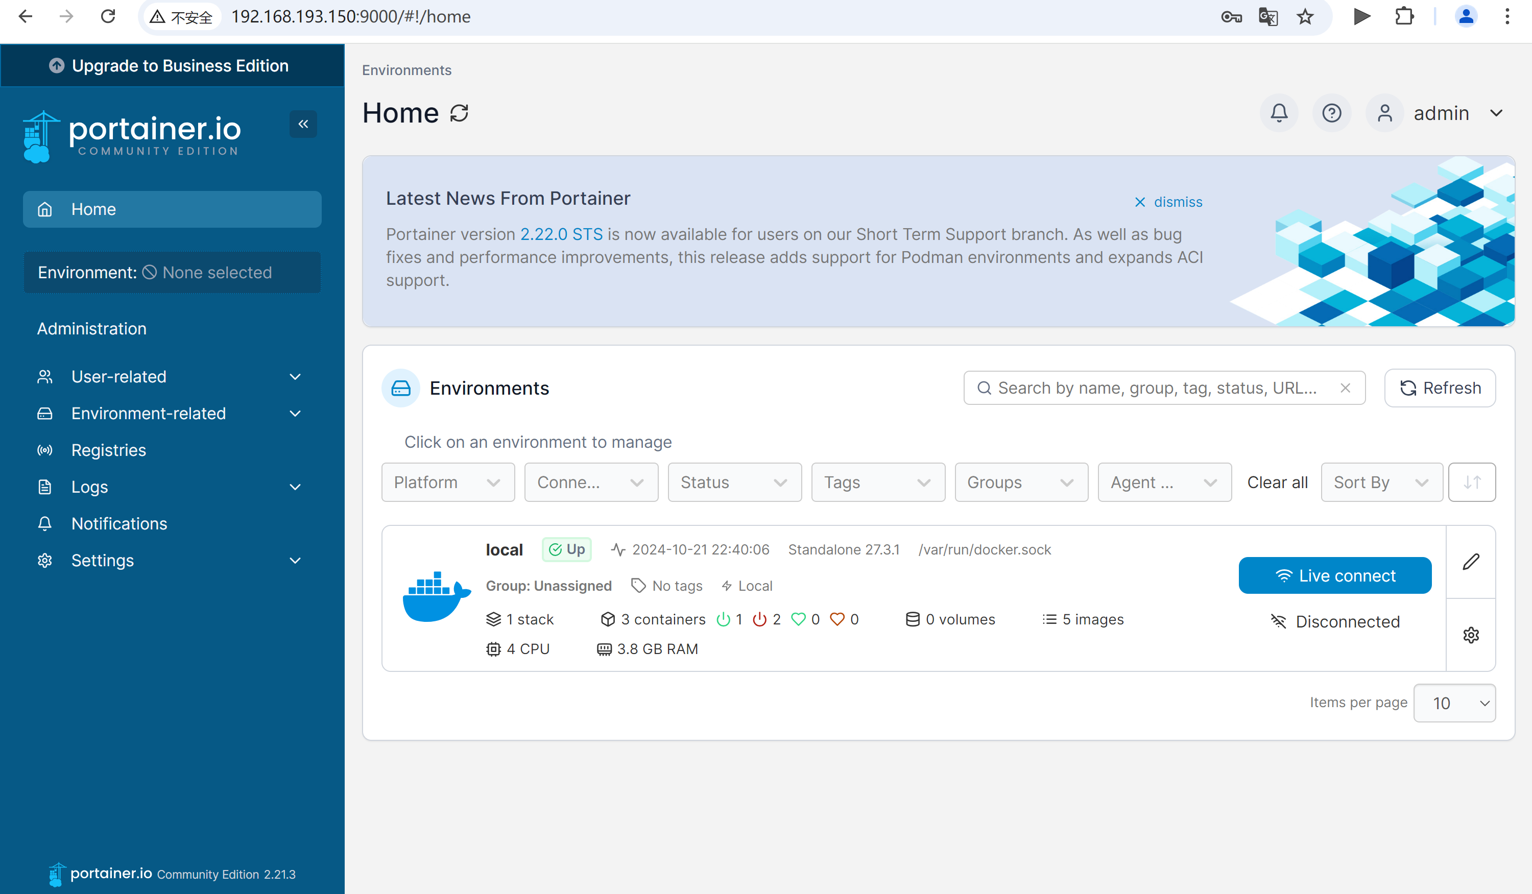
Task: Click the Docker whale icon for local
Action: [x=437, y=597]
